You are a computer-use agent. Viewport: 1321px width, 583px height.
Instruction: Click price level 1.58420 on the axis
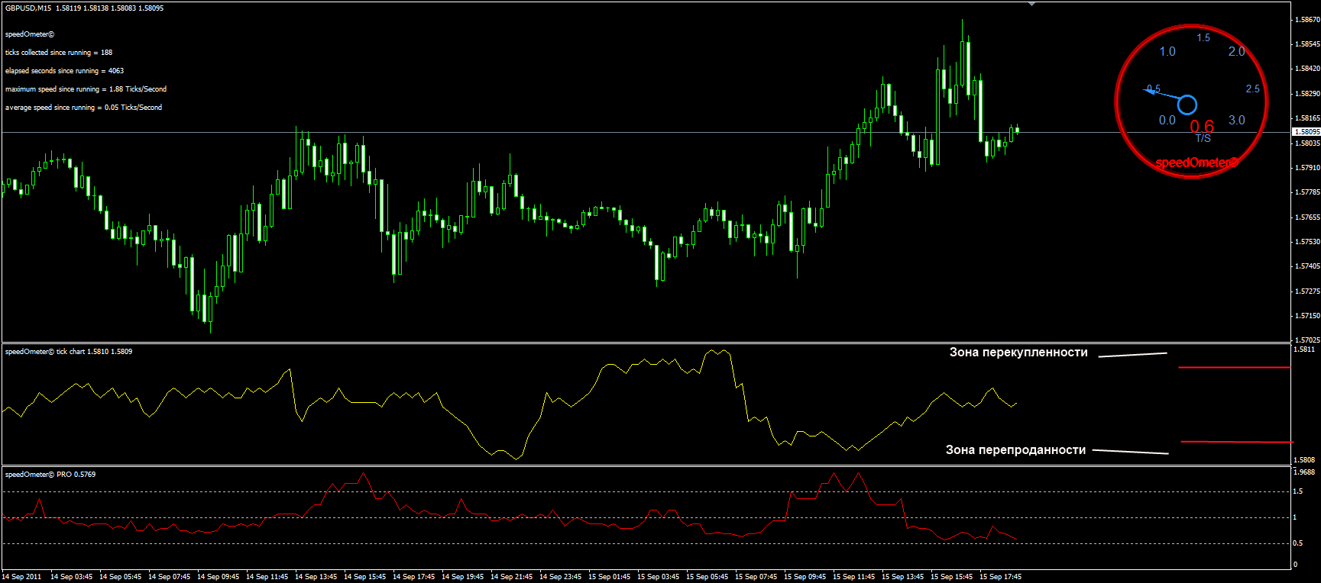tap(1308, 69)
